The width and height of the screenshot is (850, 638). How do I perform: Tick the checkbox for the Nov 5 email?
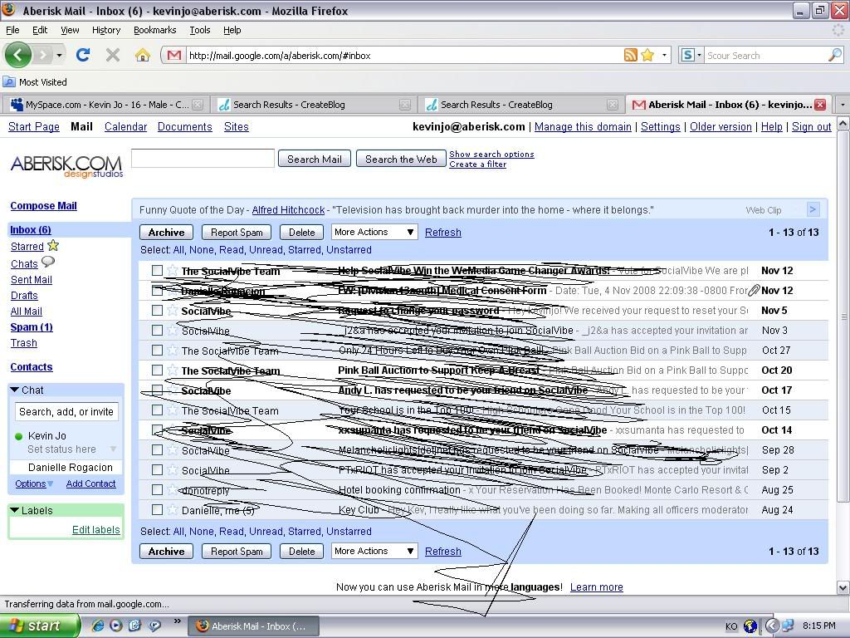click(157, 311)
